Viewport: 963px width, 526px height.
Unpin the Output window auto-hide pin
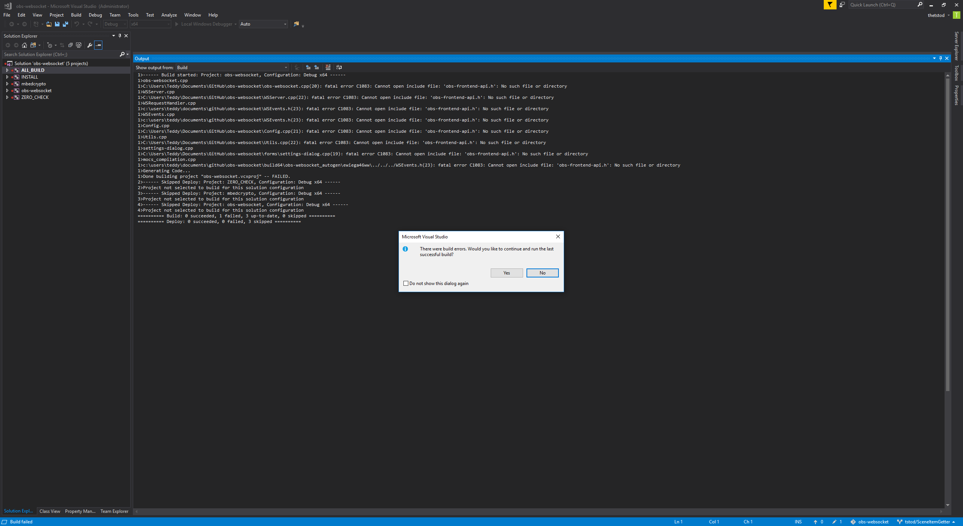point(940,58)
